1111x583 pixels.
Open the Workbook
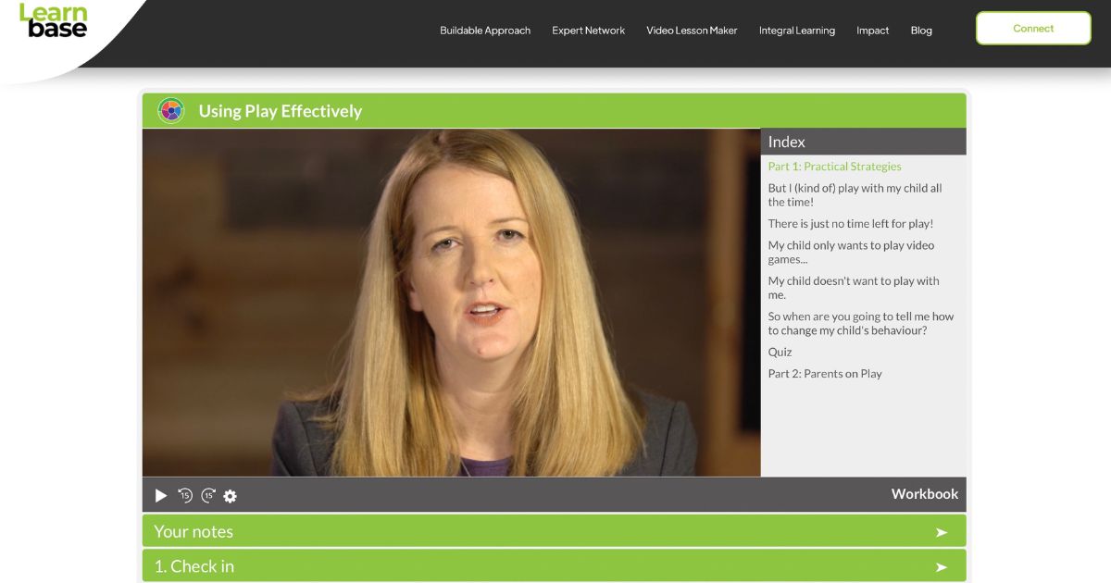pos(924,494)
